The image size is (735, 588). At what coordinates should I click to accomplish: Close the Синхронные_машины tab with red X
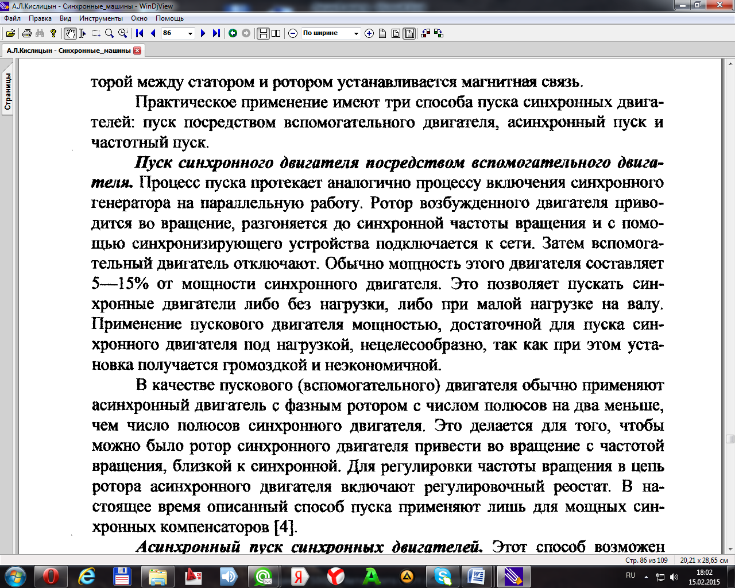(137, 51)
